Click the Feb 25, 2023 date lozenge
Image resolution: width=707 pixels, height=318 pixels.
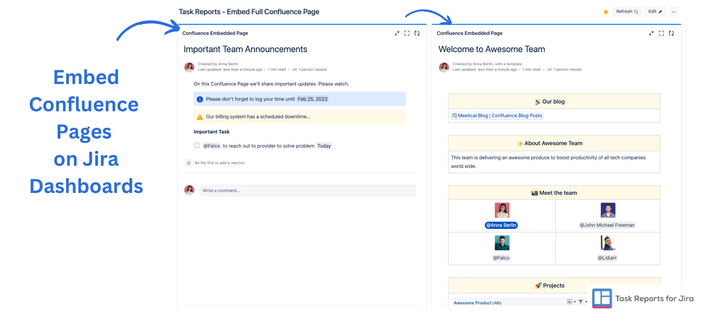pyautogui.click(x=312, y=99)
